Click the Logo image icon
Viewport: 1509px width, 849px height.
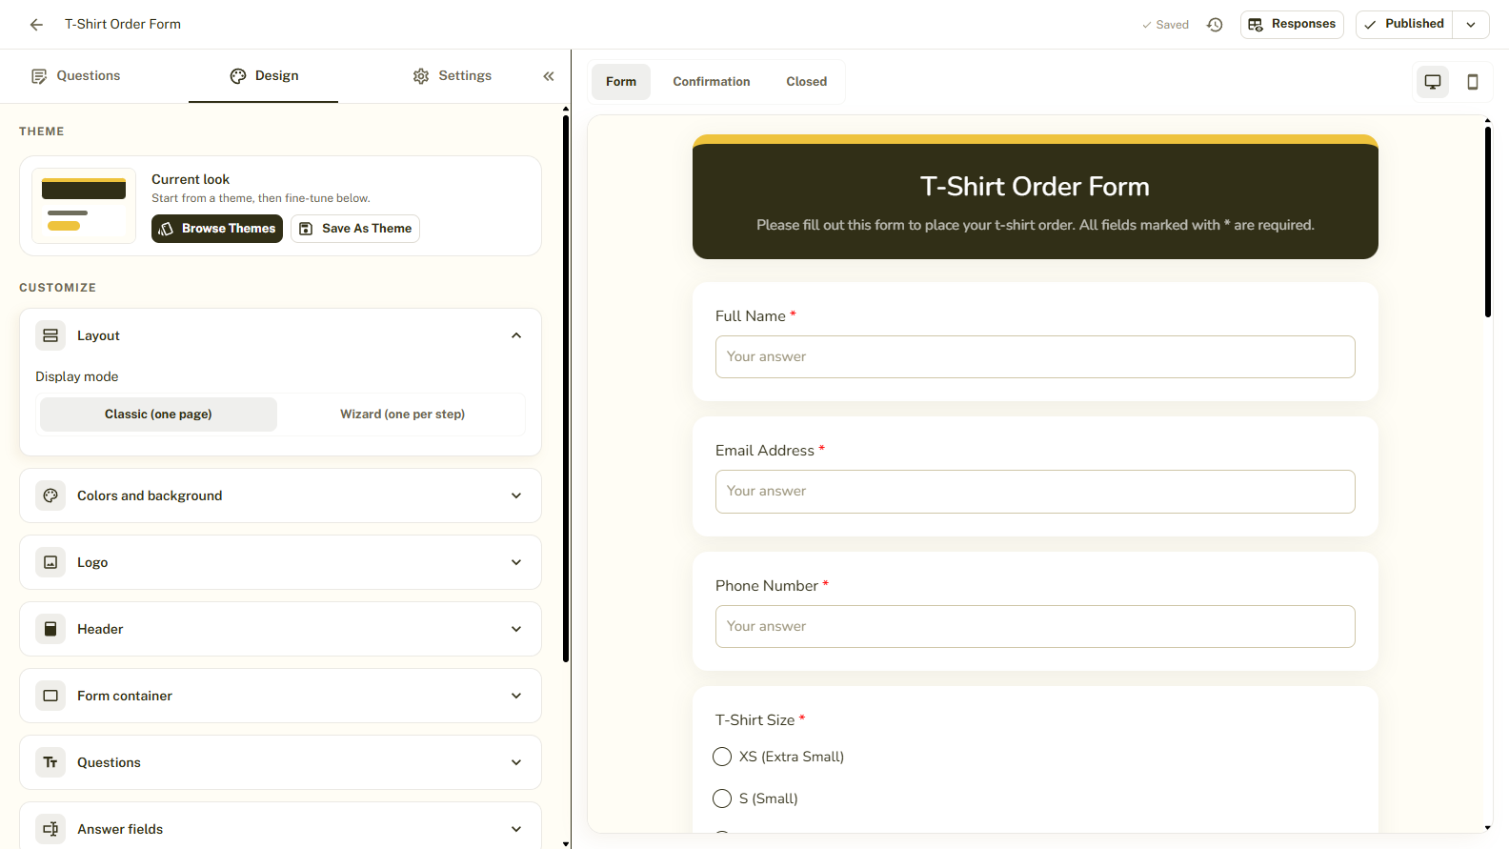(x=50, y=562)
